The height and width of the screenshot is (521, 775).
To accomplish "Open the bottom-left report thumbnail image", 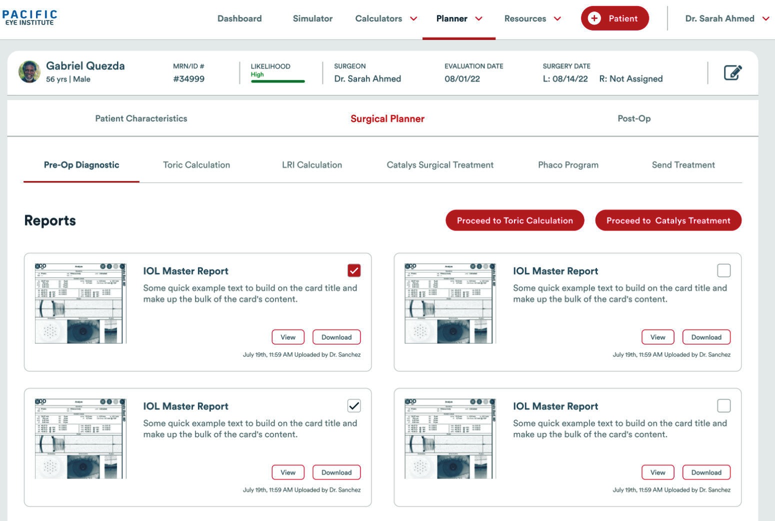I will tap(80, 438).
